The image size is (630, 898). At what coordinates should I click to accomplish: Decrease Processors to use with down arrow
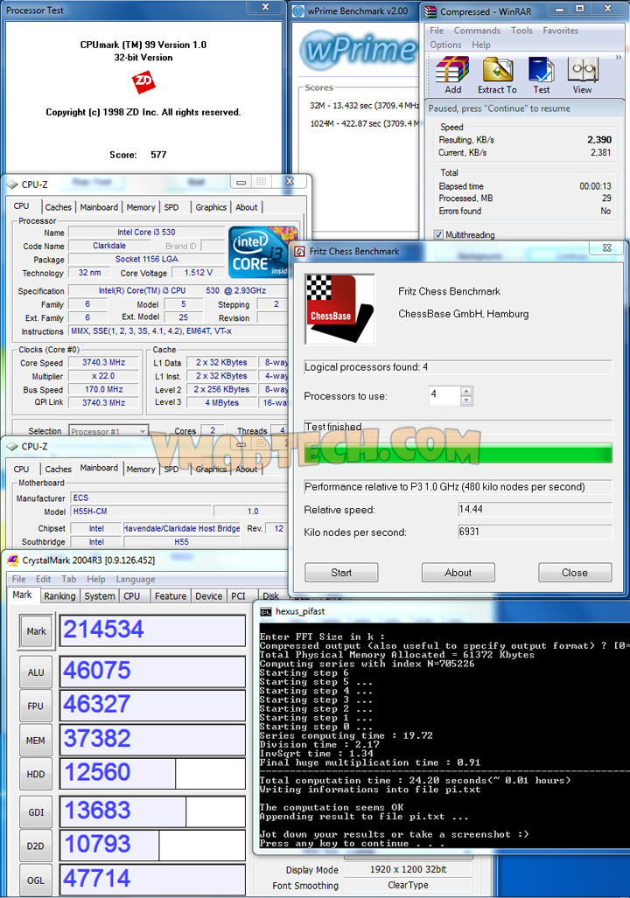[466, 400]
